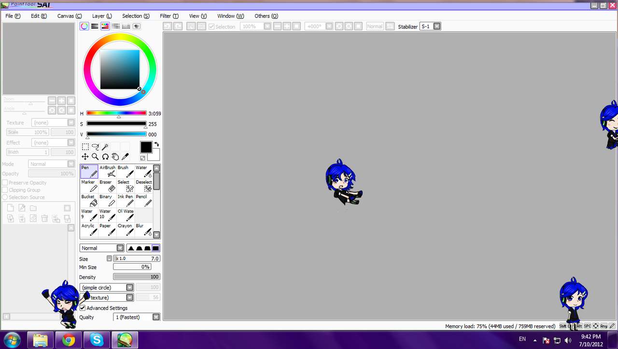Image resolution: width=618 pixels, height=349 pixels.
Task: Toggle the RGB sliders panel
Action: (95, 26)
